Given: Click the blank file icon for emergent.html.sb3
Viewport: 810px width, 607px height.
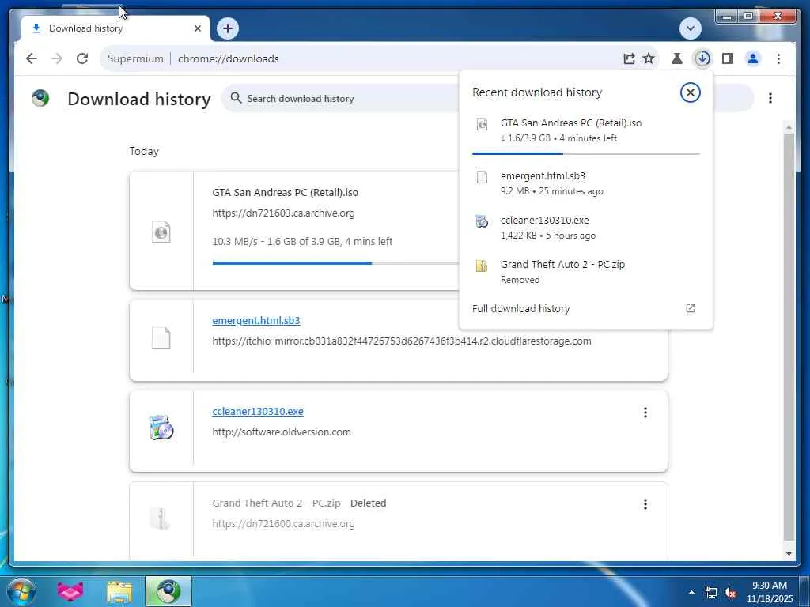Looking at the screenshot, I should point(161,338).
